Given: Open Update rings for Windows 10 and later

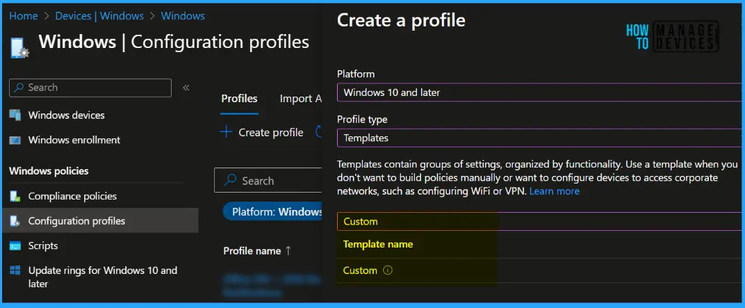Looking at the screenshot, I should coord(103,277).
